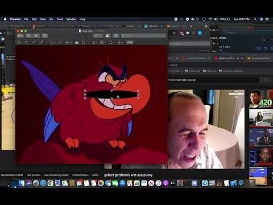
Task: Open the 'nba stream' link
Action: click(34, 175)
